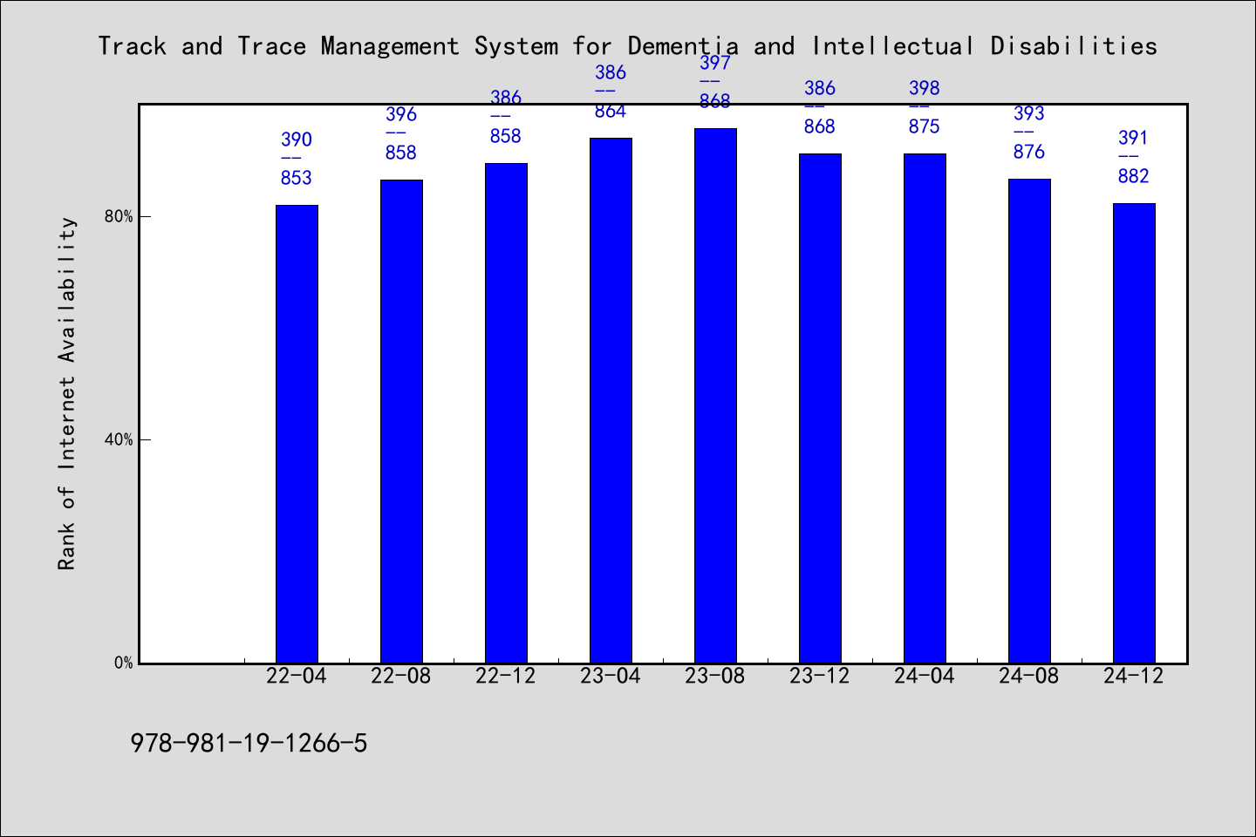Click the 80% y-axis tick label
Image resolution: width=1256 pixels, height=837 pixels.
[119, 216]
